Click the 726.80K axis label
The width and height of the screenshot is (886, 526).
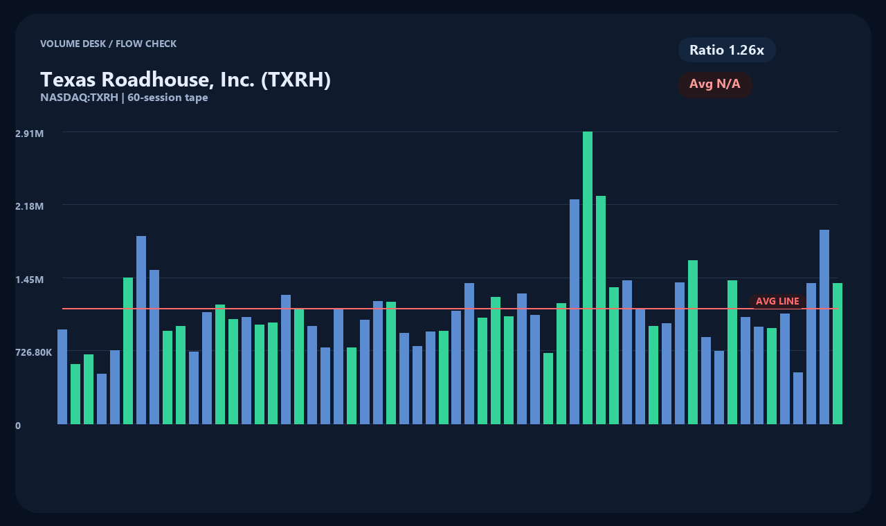tap(34, 352)
